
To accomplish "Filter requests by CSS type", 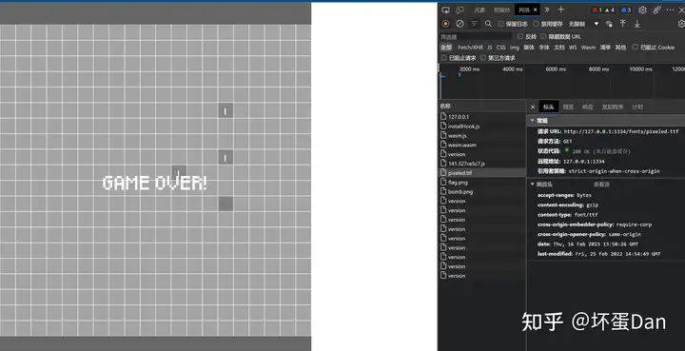I will (501, 48).
